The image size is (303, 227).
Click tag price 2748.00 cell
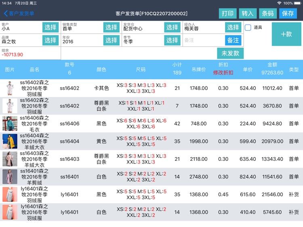pyautogui.click(x=199, y=177)
